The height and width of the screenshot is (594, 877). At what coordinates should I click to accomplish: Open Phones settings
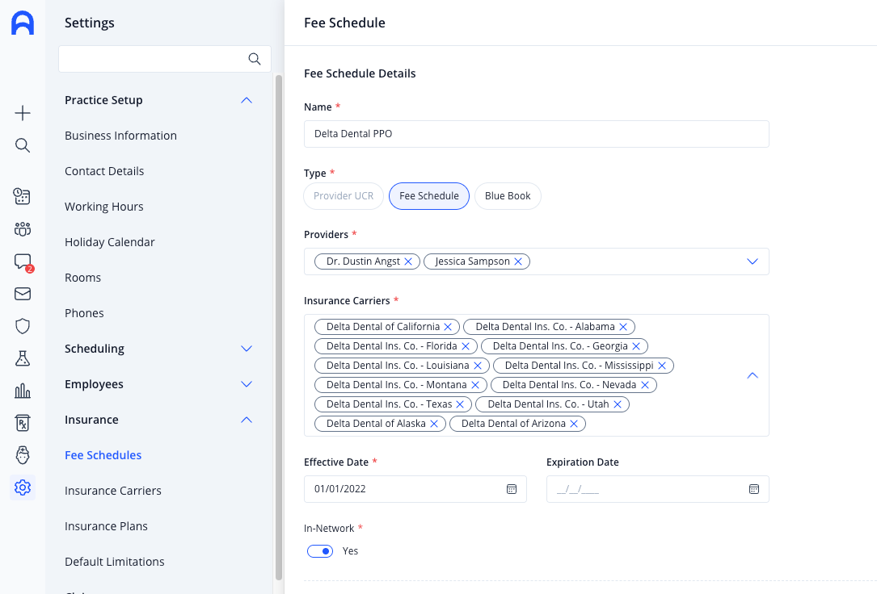point(84,313)
